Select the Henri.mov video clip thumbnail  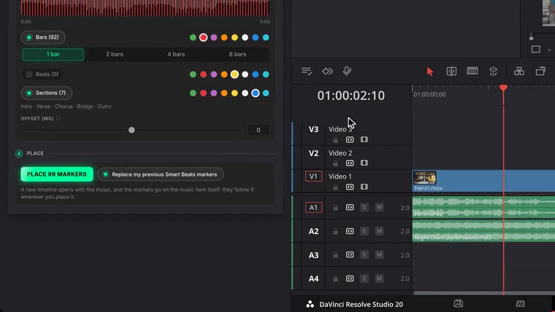pyautogui.click(x=424, y=177)
